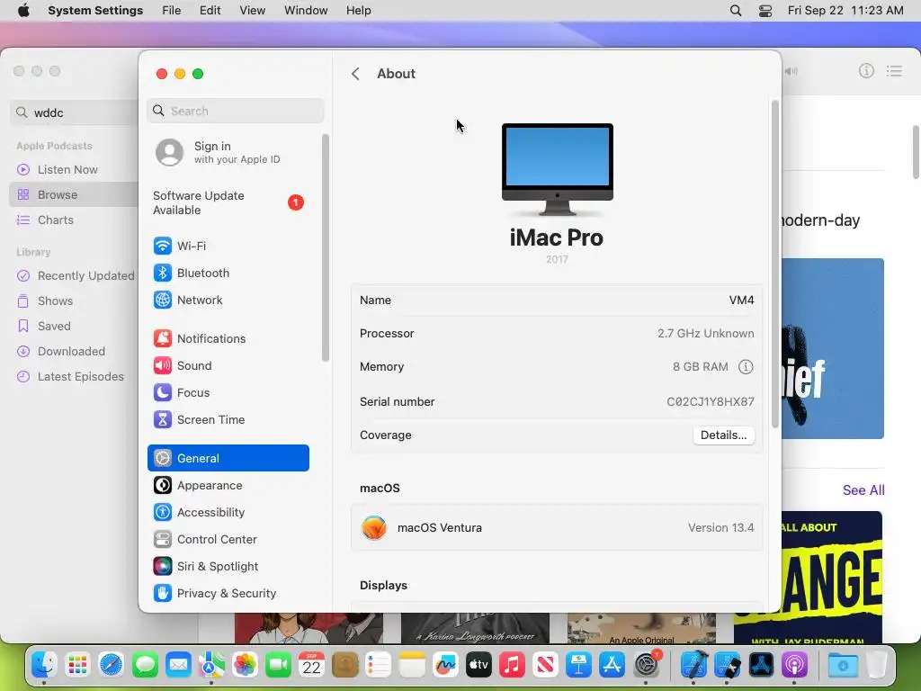Viewport: 921px width, 691px height.
Task: Select Browse in Podcasts sidebar
Action: [74, 194]
